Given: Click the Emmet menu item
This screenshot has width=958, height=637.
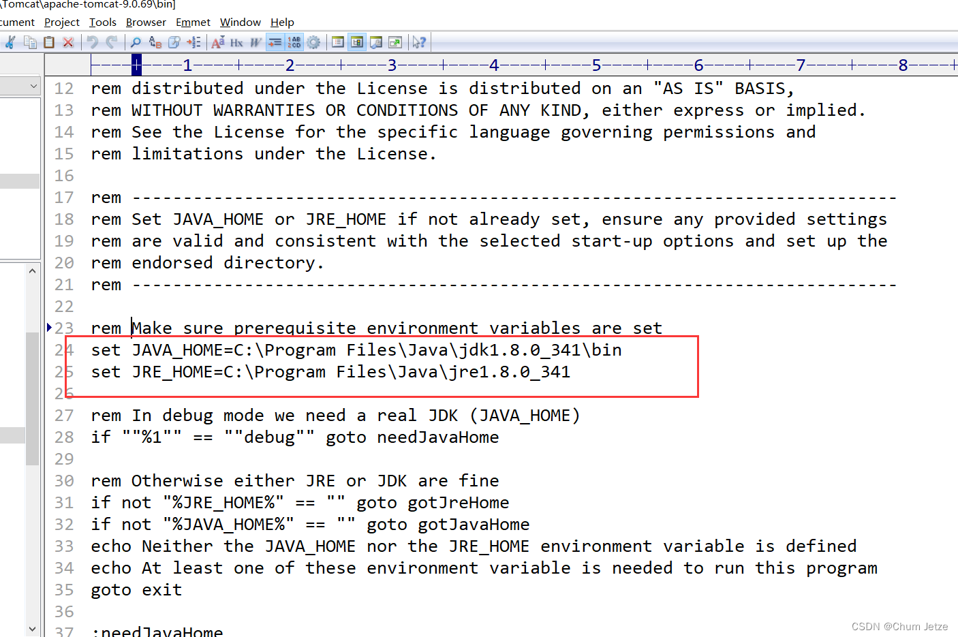Looking at the screenshot, I should point(193,22).
